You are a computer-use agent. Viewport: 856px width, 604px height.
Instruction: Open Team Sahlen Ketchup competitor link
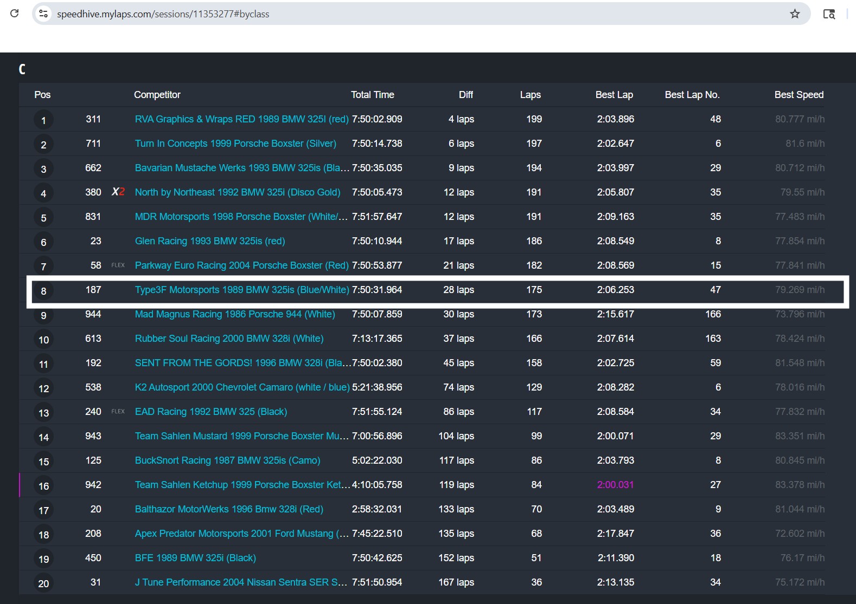pyautogui.click(x=242, y=485)
